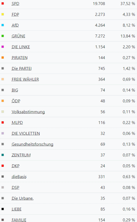Click the yellow FDP color square
The width and height of the screenshot is (137, 222).
click(2, 14)
